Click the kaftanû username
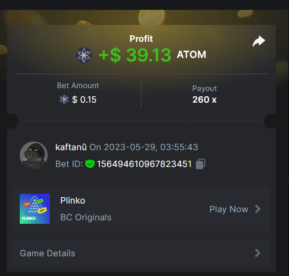 click(x=71, y=147)
